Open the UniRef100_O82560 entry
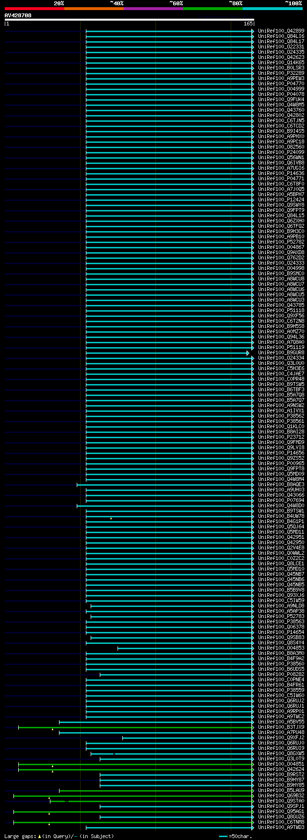This screenshot has width=307, height=840. (x=281, y=147)
